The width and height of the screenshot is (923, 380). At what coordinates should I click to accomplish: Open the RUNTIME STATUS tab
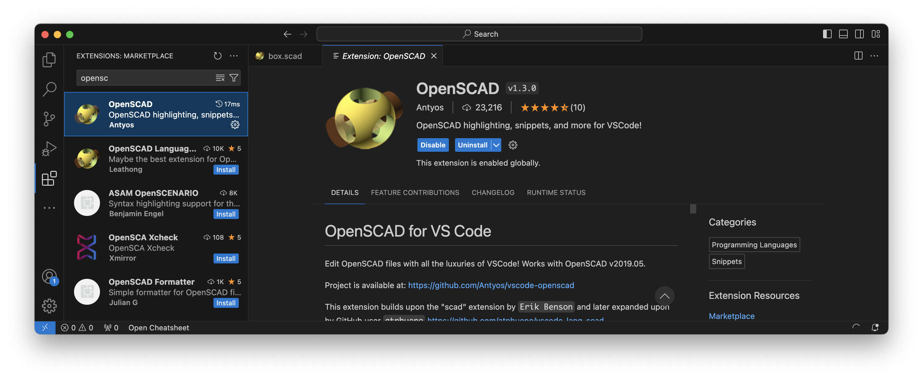tap(556, 193)
